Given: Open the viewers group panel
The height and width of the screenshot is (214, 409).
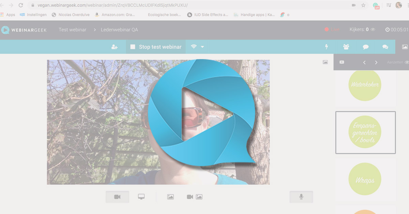Looking at the screenshot, I should click(x=346, y=47).
